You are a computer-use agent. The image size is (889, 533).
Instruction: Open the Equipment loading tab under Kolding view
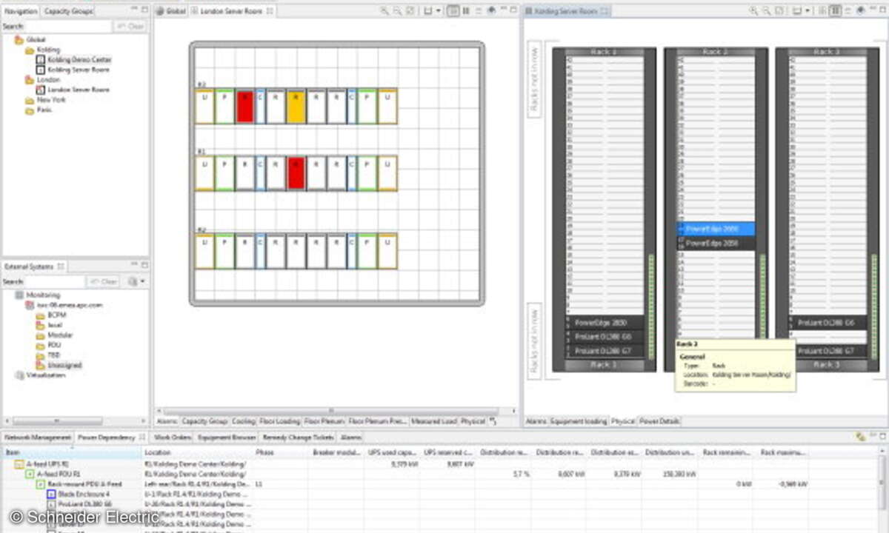point(579,421)
